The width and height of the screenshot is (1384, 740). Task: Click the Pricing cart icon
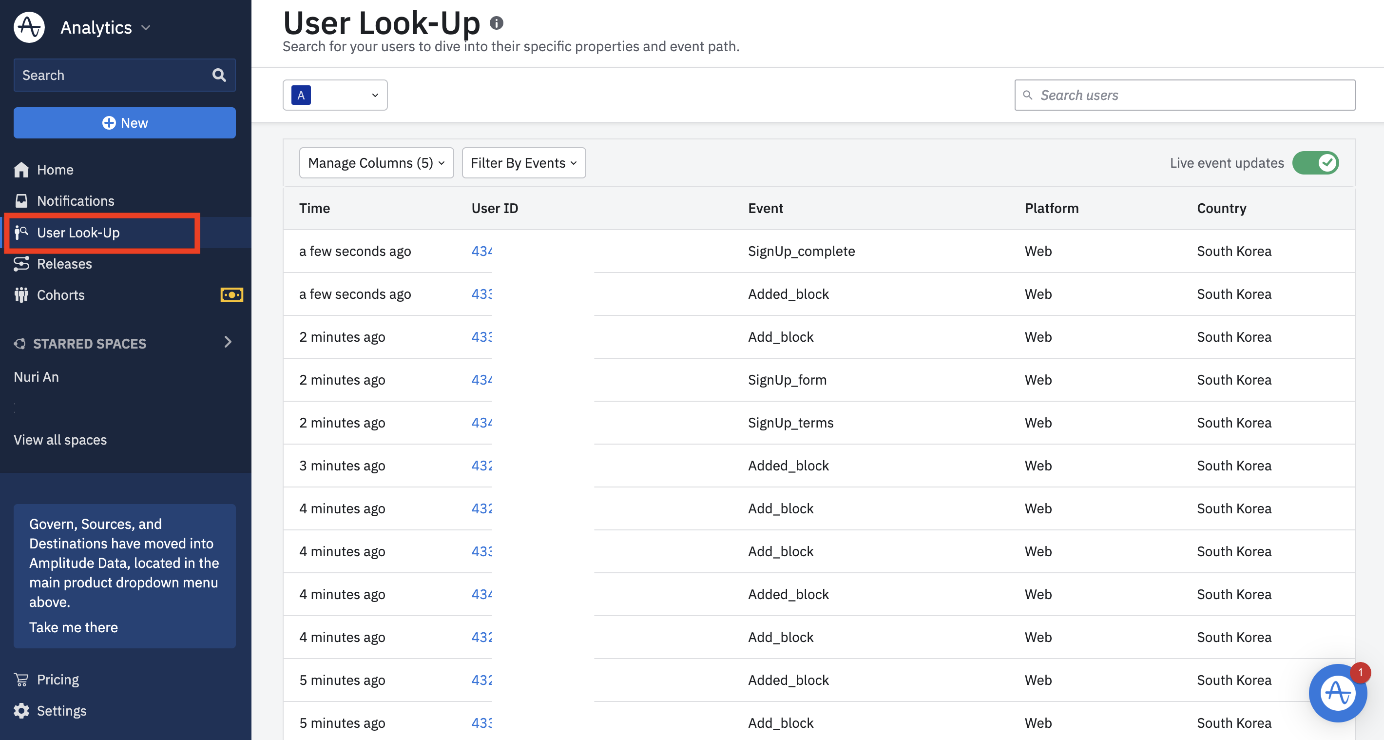[x=21, y=679]
